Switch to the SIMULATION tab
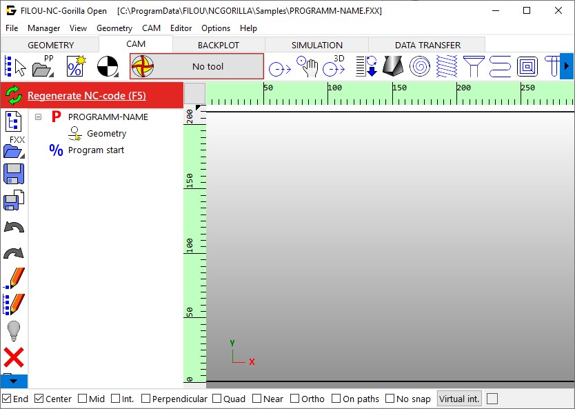The image size is (575, 409). (317, 45)
